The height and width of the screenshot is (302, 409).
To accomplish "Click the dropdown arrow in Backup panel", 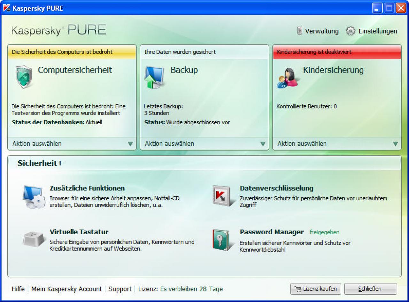I will point(263,144).
